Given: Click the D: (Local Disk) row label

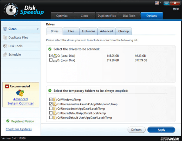Looking at the screenshot, I should tap(66, 60).
